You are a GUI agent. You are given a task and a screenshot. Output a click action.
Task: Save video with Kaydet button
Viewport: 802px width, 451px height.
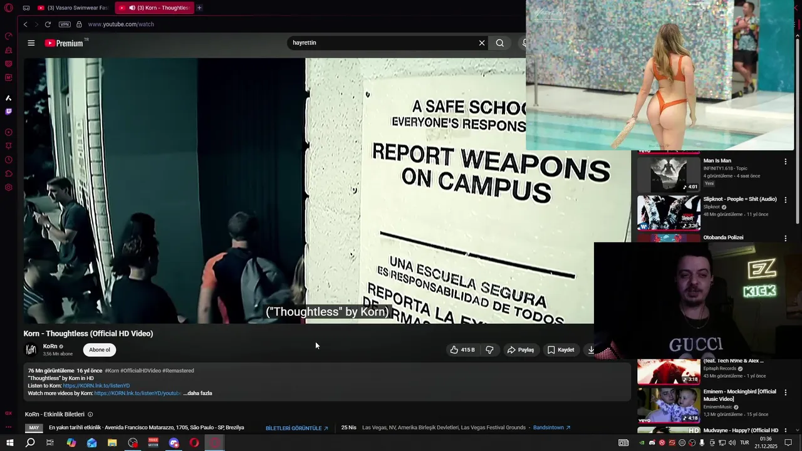(561, 350)
